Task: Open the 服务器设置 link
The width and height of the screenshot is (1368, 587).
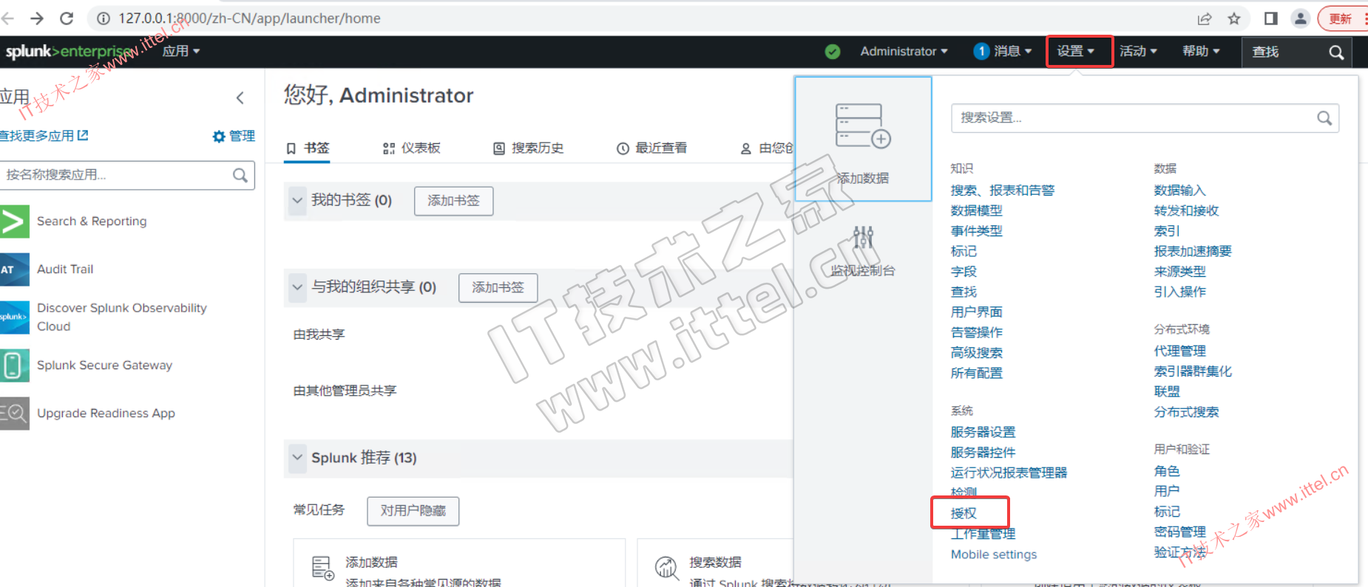Action: click(983, 432)
